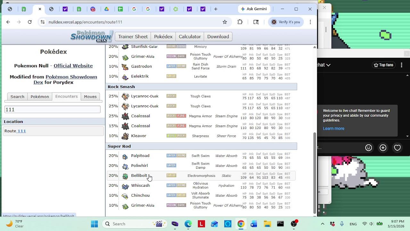The width and height of the screenshot is (410, 231).
Task: Click the Stunfisk-Galar sprite icon
Action: click(x=125, y=47)
